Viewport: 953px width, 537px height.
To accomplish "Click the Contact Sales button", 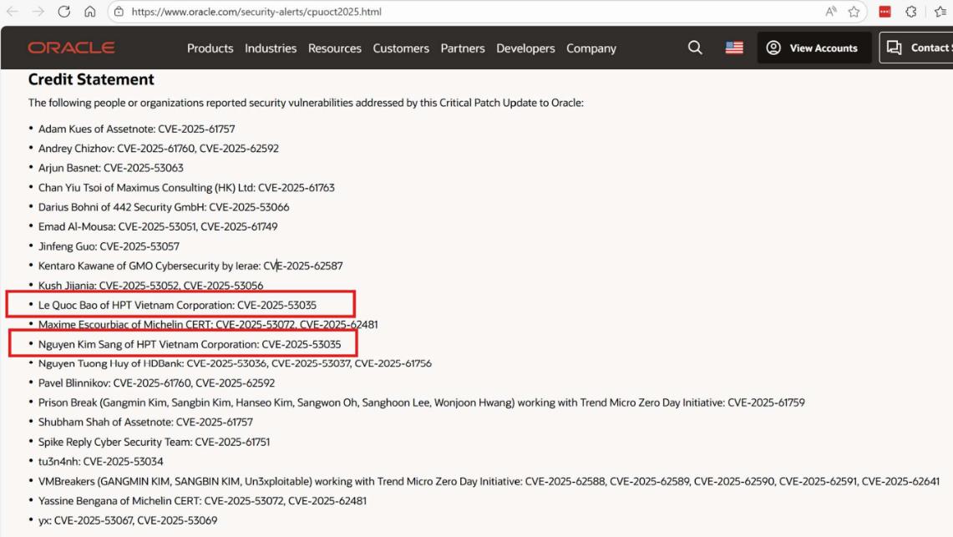I will (x=919, y=48).
